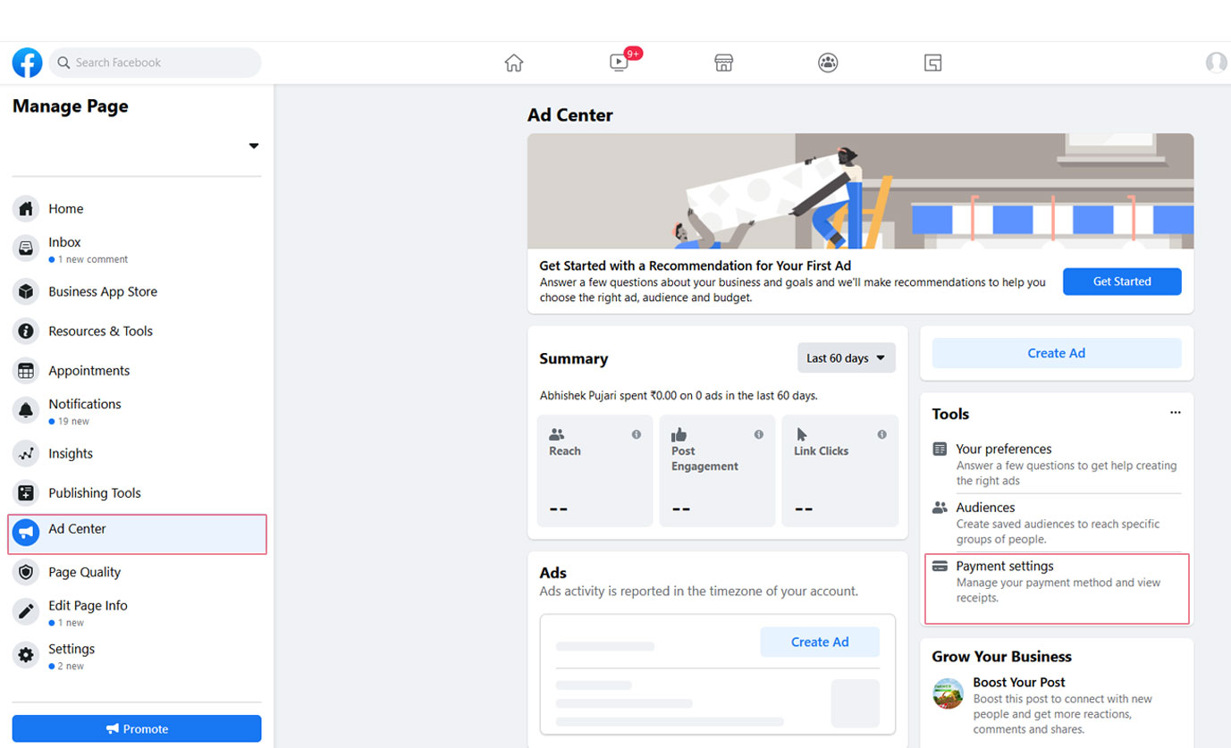Screen dimensions: 1231x748
Task: Open Payment settings link
Action: pyautogui.click(x=1005, y=566)
